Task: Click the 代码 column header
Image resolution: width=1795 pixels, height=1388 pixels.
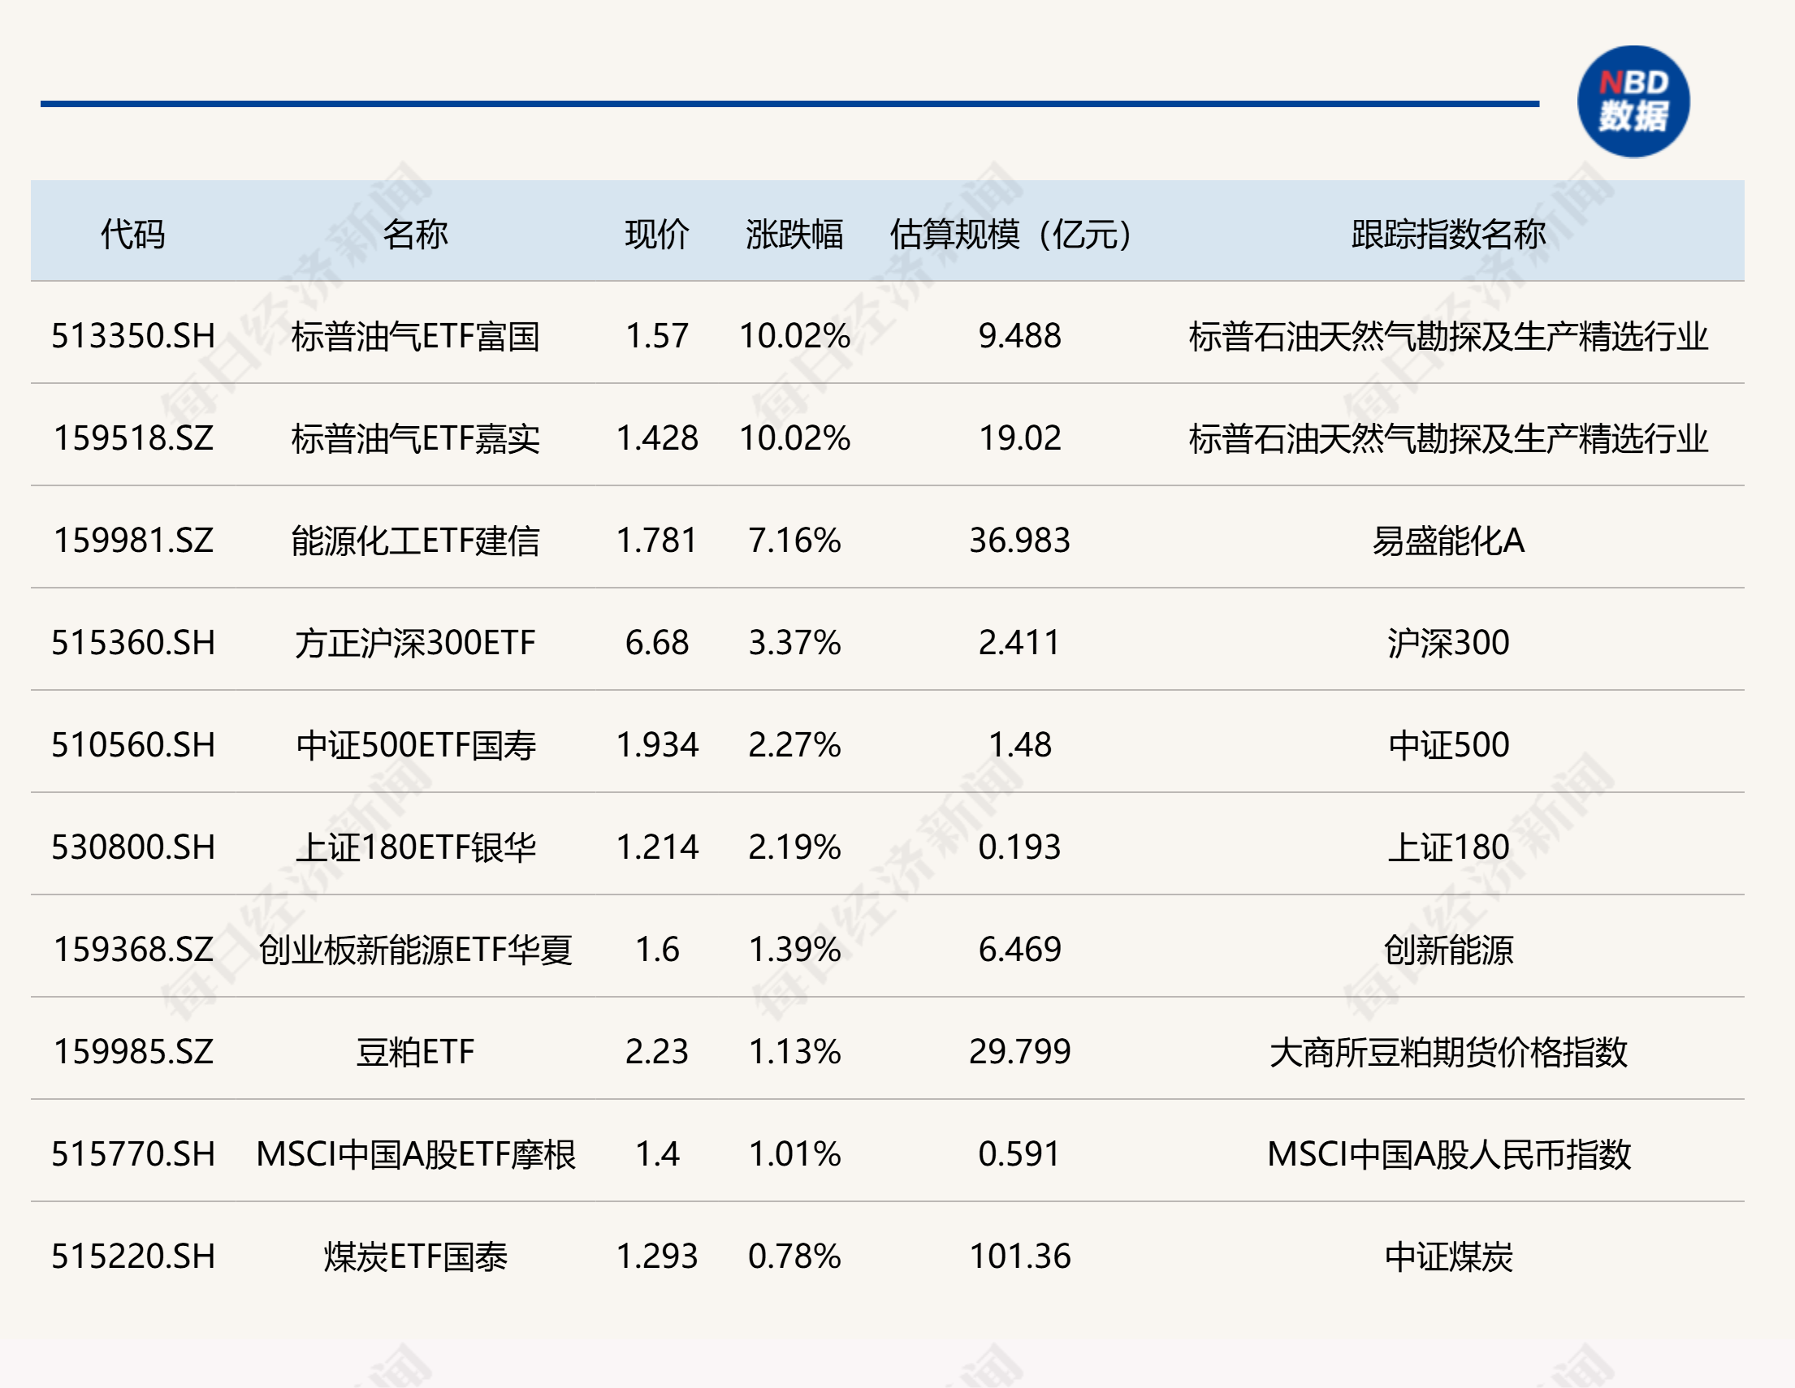Action: click(132, 234)
